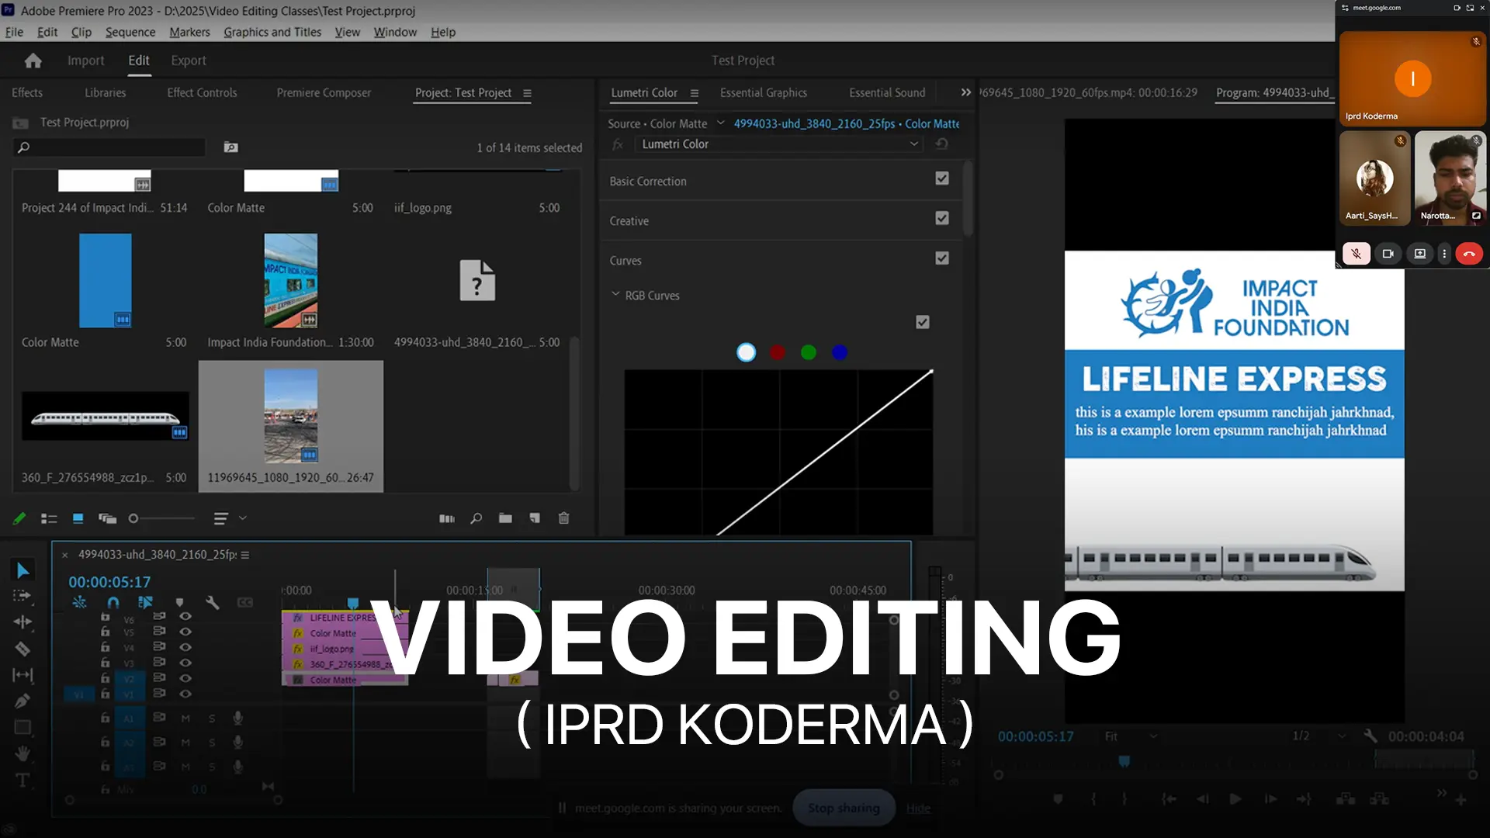This screenshot has height=838, width=1490.
Task: Open Program monitor Fit zoom dropdown
Action: coord(1131,736)
